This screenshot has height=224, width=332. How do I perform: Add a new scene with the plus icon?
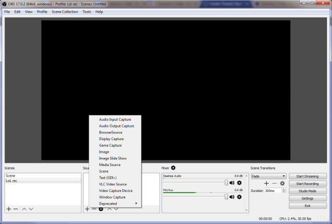point(9,209)
